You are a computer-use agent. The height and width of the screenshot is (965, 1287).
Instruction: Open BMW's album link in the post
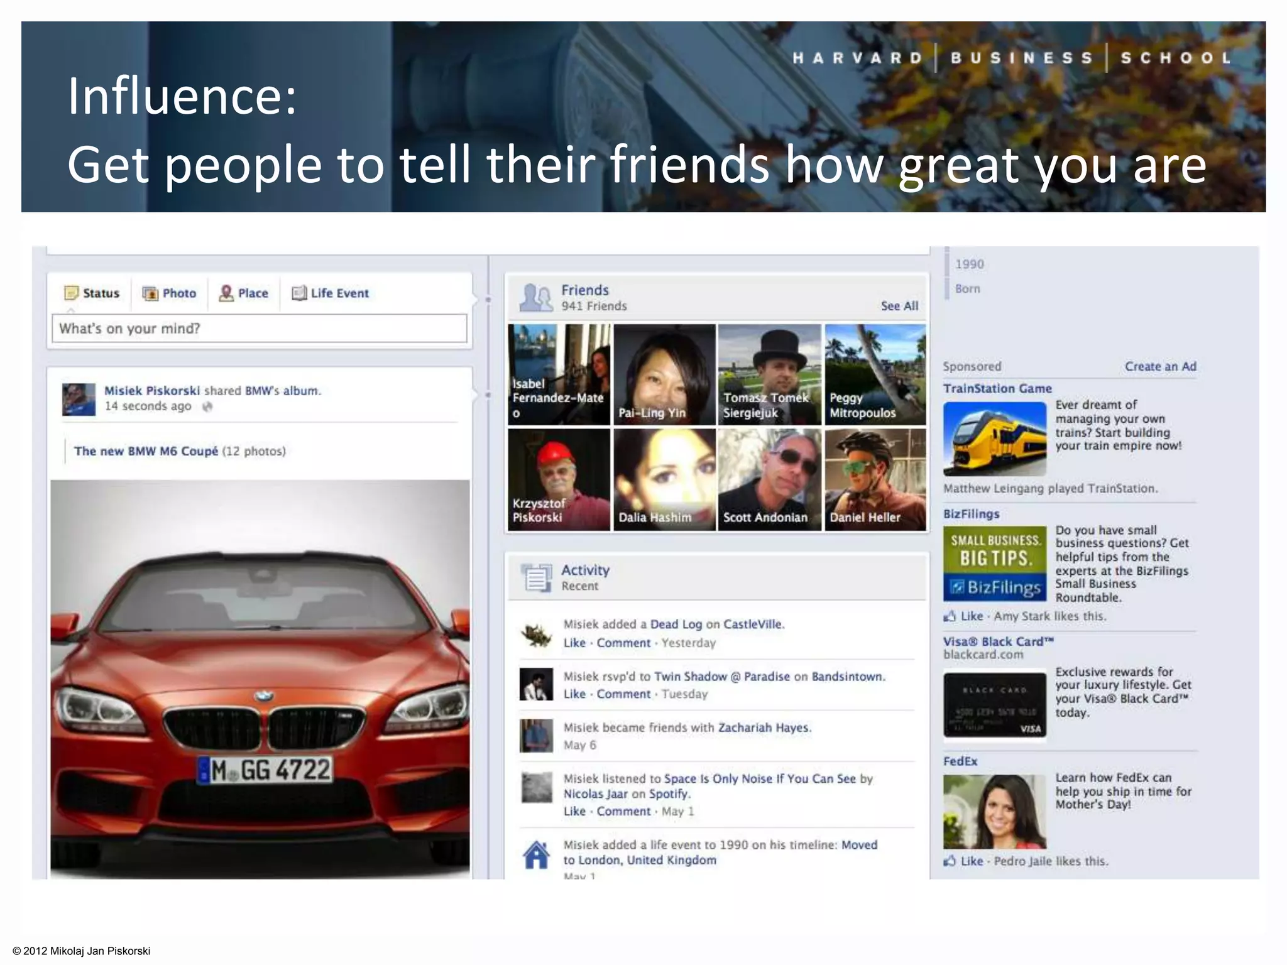[x=282, y=391]
